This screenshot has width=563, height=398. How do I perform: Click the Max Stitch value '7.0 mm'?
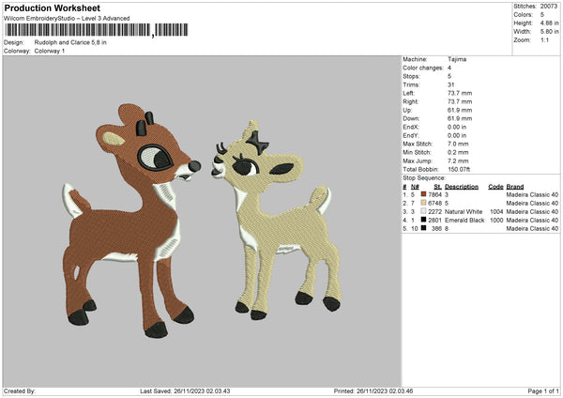click(458, 144)
